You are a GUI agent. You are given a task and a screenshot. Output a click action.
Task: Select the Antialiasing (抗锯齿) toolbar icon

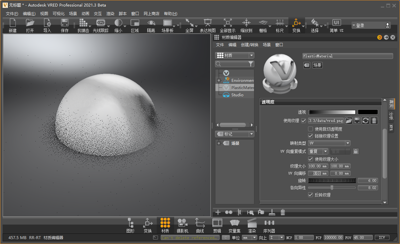83,23
